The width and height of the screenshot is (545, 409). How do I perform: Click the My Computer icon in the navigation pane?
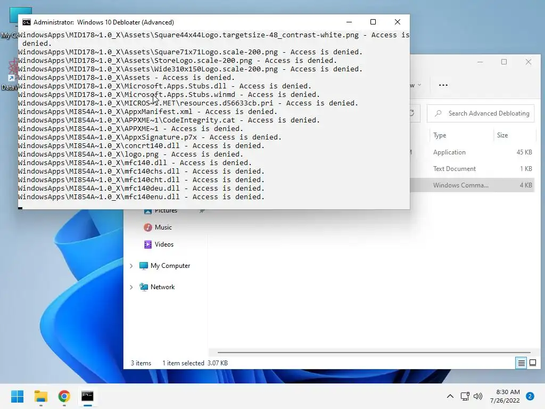(143, 266)
